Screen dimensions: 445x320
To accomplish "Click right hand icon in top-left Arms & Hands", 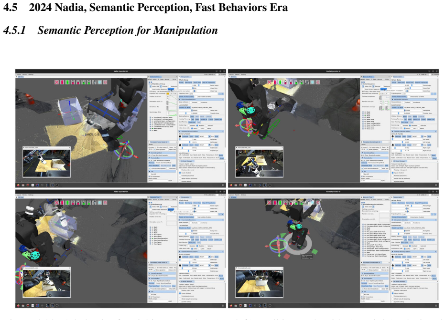I will tap(180, 145).
